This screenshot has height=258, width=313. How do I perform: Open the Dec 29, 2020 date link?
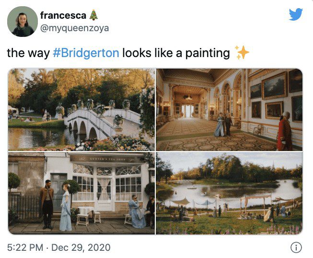tap(81, 247)
